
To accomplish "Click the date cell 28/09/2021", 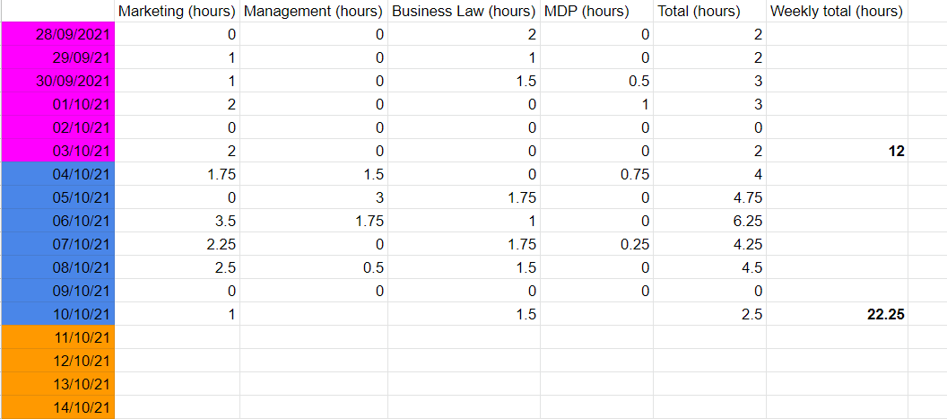I will point(57,34).
